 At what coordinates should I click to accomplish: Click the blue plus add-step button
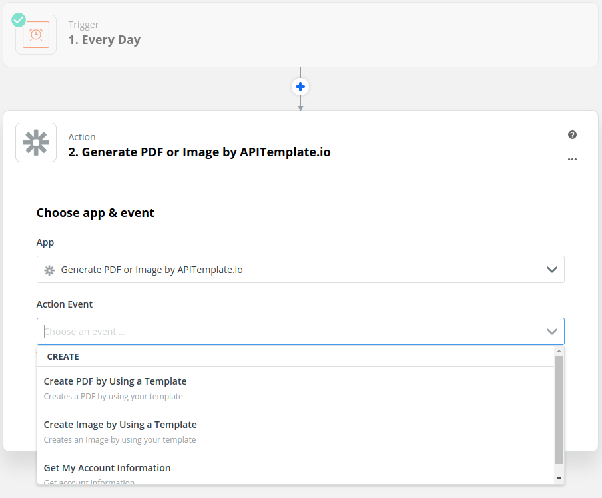tap(300, 87)
